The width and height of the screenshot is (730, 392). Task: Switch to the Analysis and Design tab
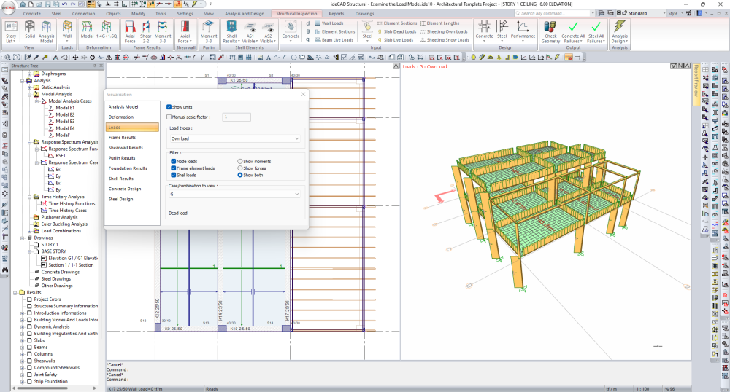pyautogui.click(x=244, y=13)
